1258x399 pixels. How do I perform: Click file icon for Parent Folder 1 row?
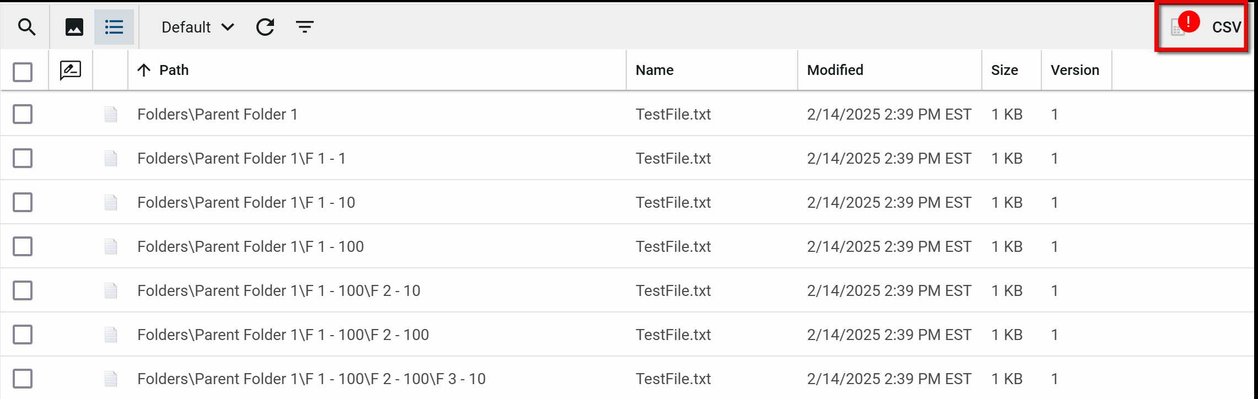click(x=111, y=115)
